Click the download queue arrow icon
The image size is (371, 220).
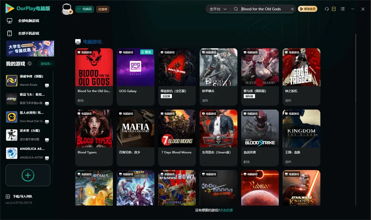pos(8,196)
